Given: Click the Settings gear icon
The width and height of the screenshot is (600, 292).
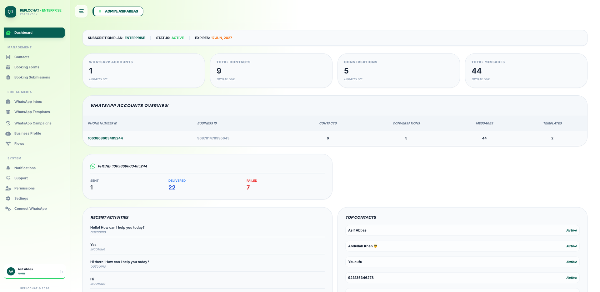Looking at the screenshot, I should click(8, 199).
